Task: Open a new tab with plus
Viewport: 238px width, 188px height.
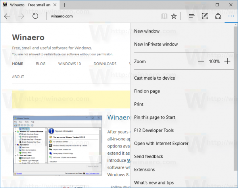Action: click(65, 5)
